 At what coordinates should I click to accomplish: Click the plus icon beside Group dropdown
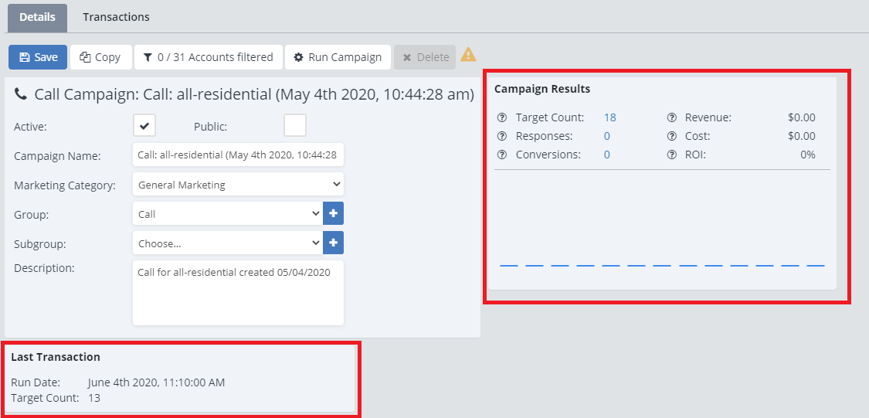333,214
